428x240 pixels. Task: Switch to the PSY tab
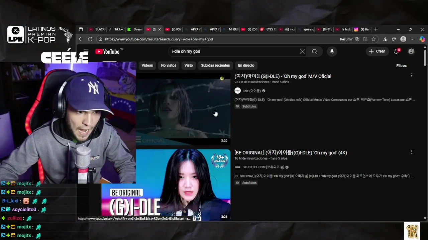173,29
